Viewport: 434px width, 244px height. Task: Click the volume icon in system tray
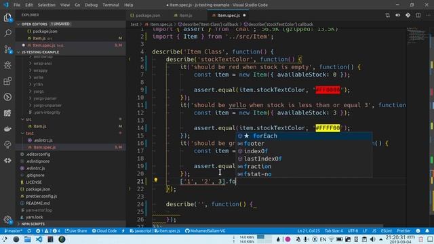(x=372, y=239)
